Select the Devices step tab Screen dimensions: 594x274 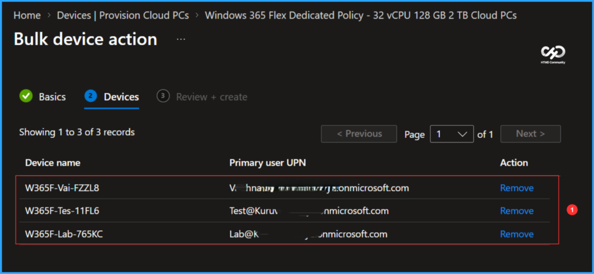[x=121, y=97]
